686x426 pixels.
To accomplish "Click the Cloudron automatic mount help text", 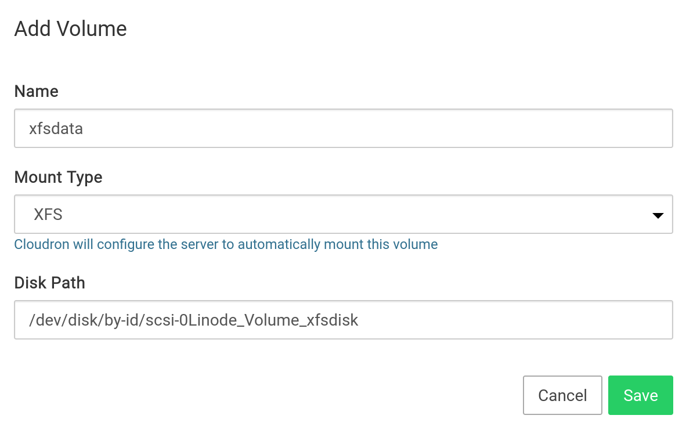I will coord(226,244).
